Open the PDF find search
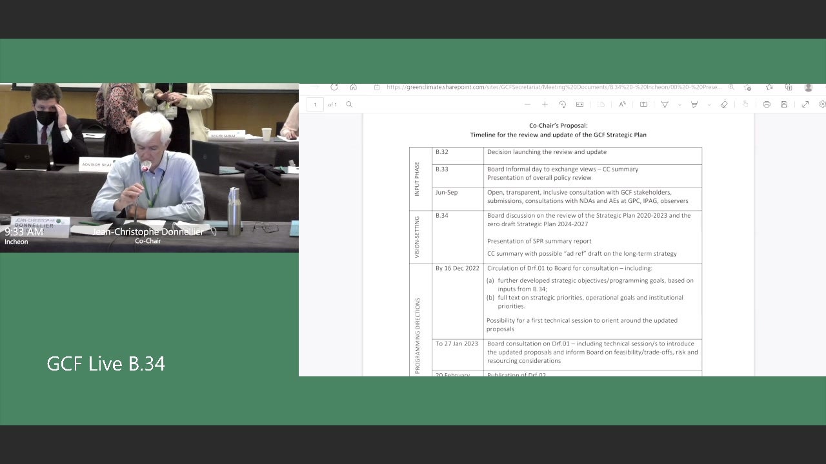 349,104
